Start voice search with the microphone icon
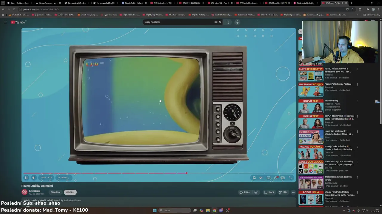The height and width of the screenshot is (214, 382). [237, 22]
